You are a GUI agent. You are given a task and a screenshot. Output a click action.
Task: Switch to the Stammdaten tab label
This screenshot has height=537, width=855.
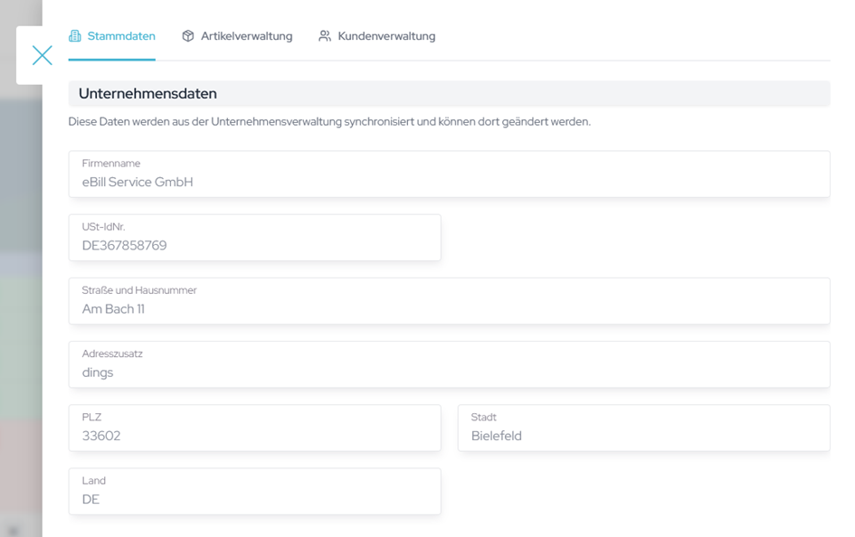pyautogui.click(x=121, y=36)
